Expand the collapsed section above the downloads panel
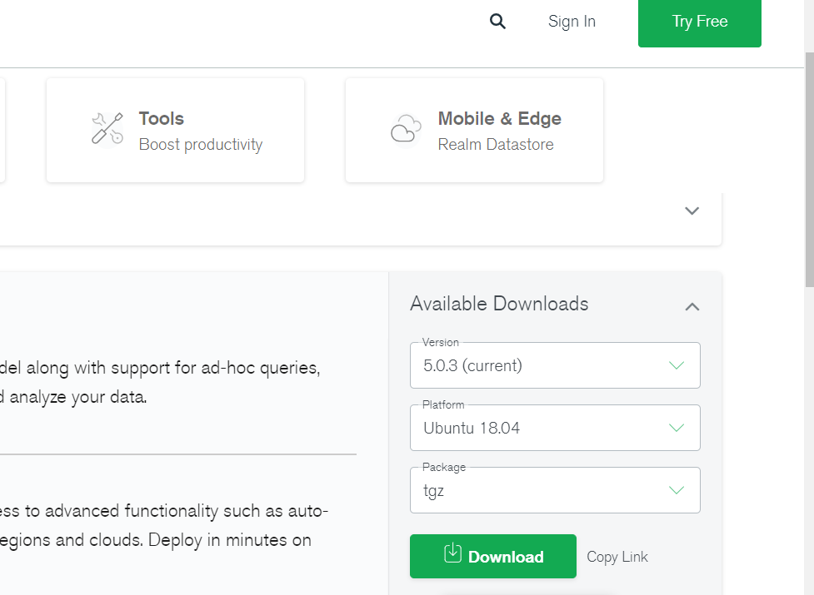 tap(692, 211)
